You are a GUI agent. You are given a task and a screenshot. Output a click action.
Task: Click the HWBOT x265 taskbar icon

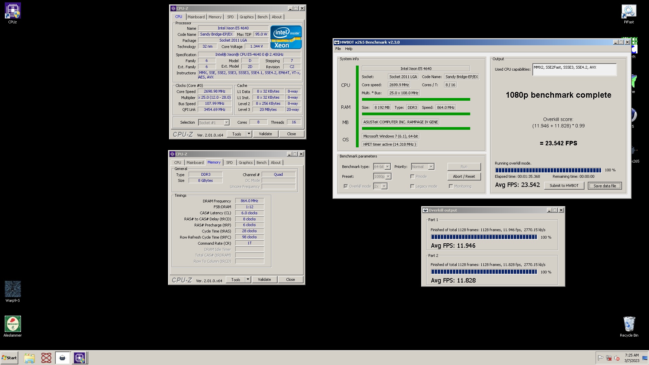pos(63,358)
